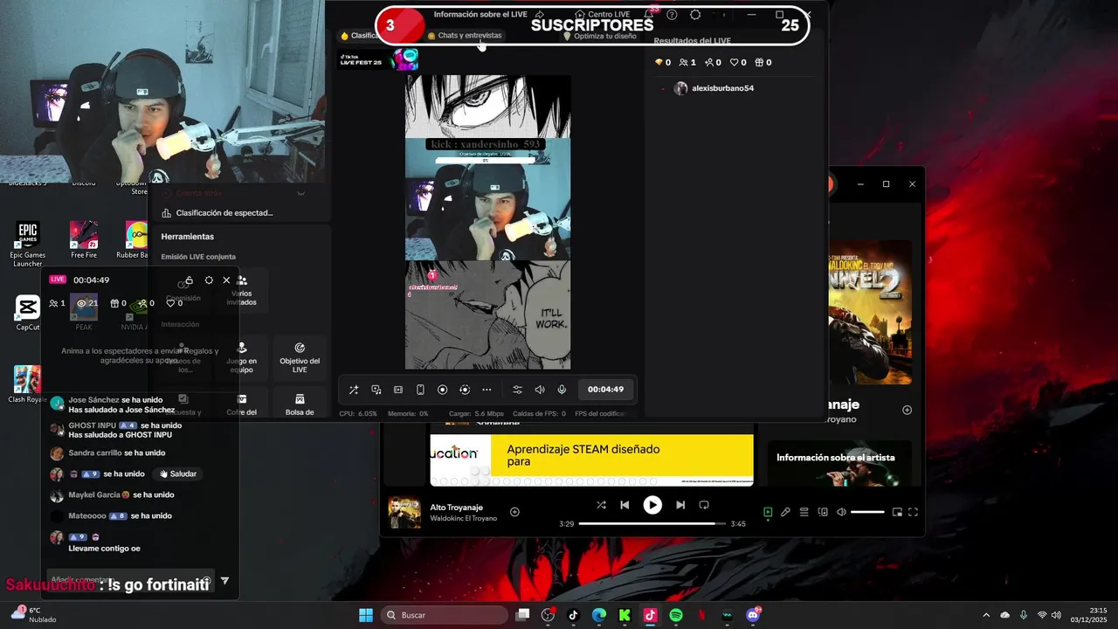Toggle repeat in Spotify
Image resolution: width=1118 pixels, height=629 pixels.
coord(704,505)
